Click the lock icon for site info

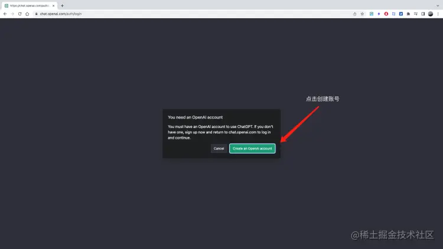pos(36,14)
